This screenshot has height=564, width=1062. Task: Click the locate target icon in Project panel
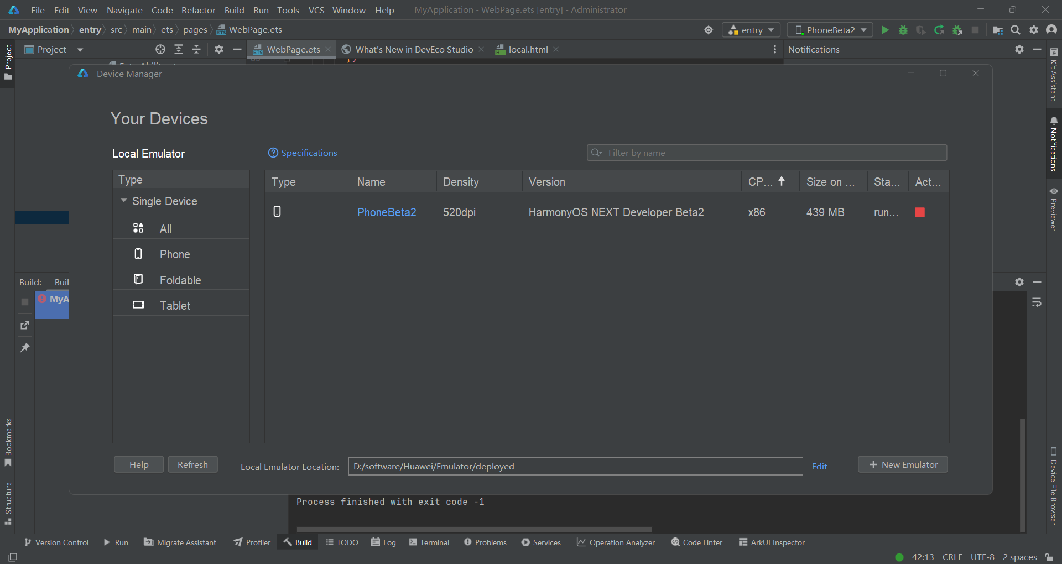[x=160, y=49]
